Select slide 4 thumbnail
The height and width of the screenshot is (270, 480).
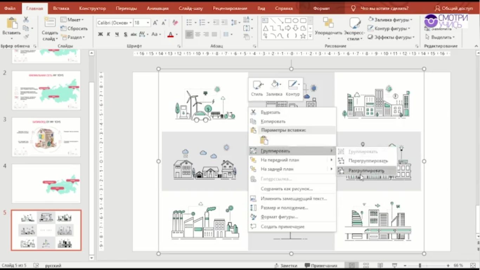click(x=46, y=184)
